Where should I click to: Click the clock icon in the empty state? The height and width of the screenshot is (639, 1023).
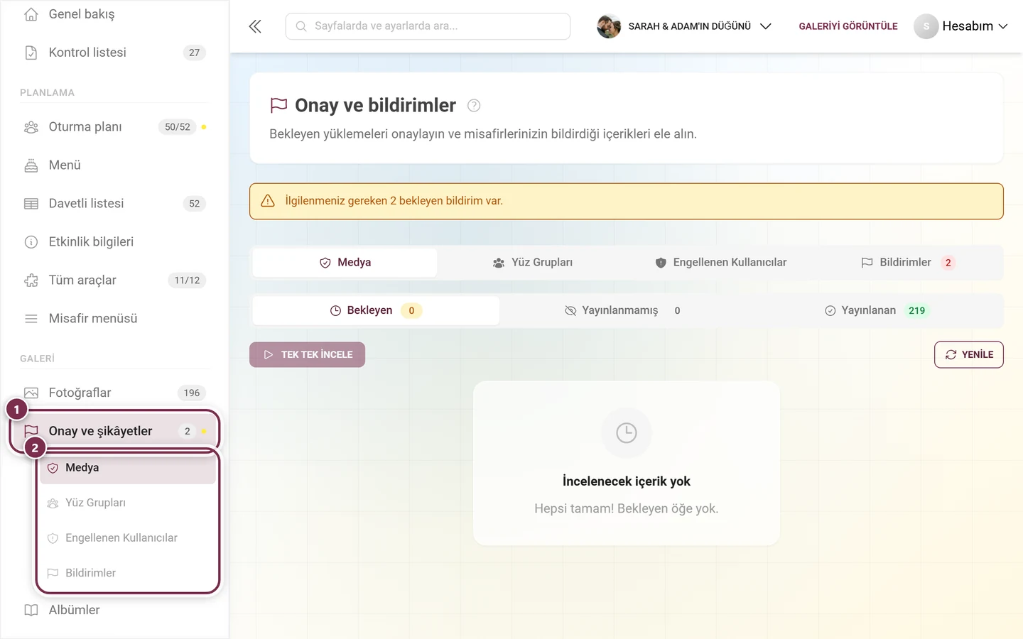click(627, 432)
